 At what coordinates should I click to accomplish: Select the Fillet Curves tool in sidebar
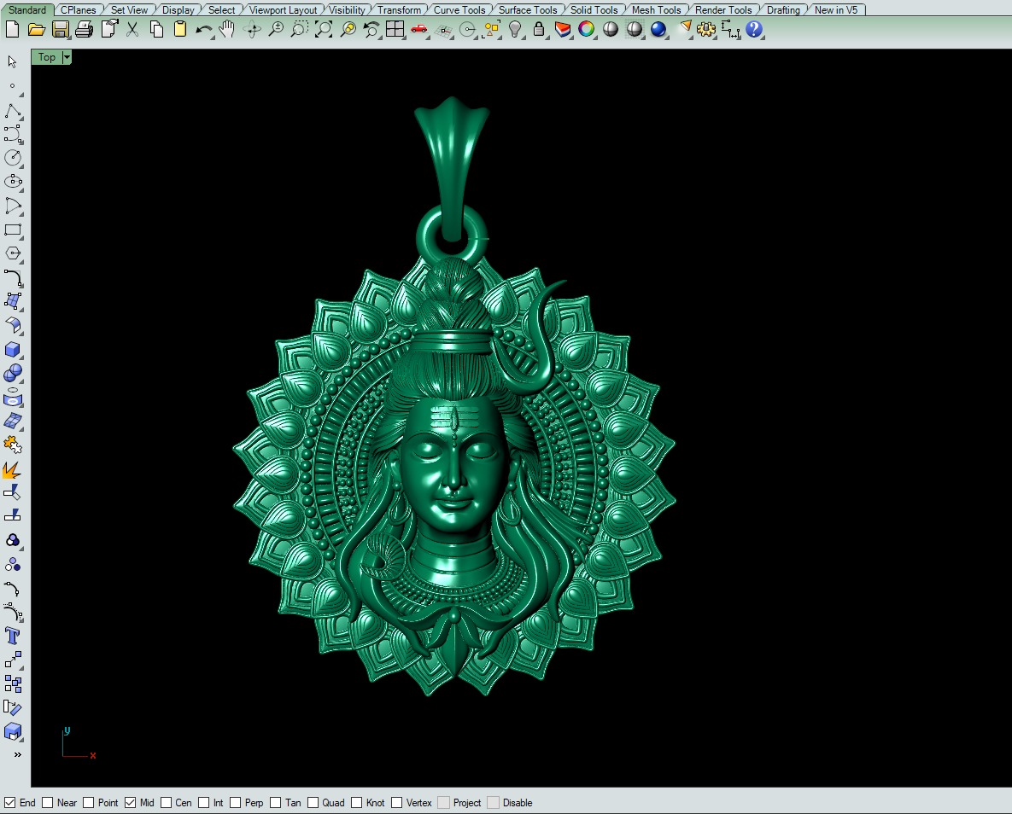point(13,277)
